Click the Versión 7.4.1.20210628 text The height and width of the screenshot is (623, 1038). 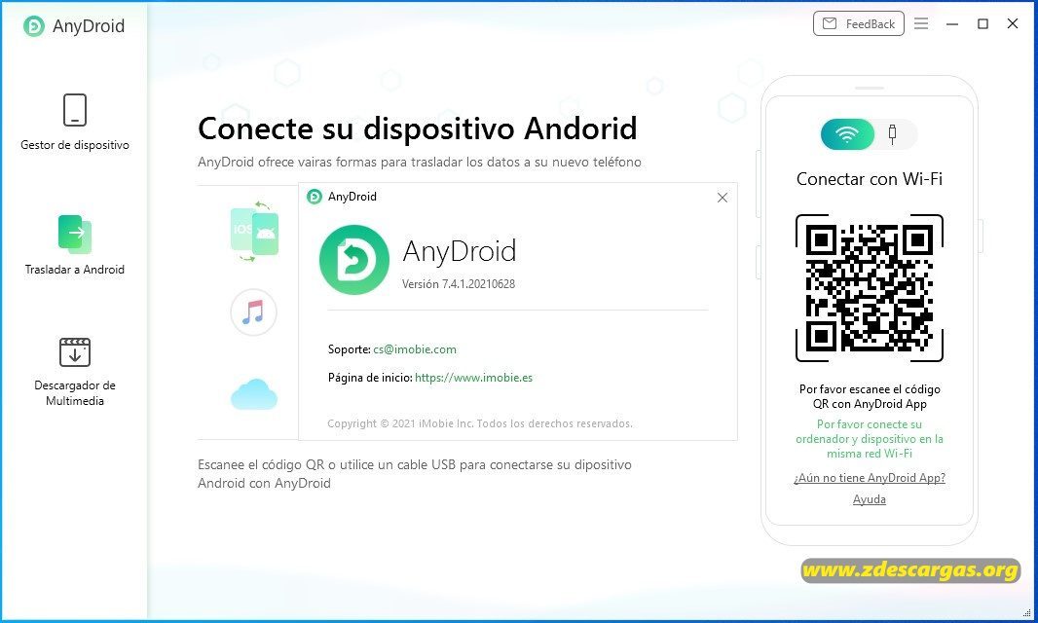pyautogui.click(x=458, y=284)
